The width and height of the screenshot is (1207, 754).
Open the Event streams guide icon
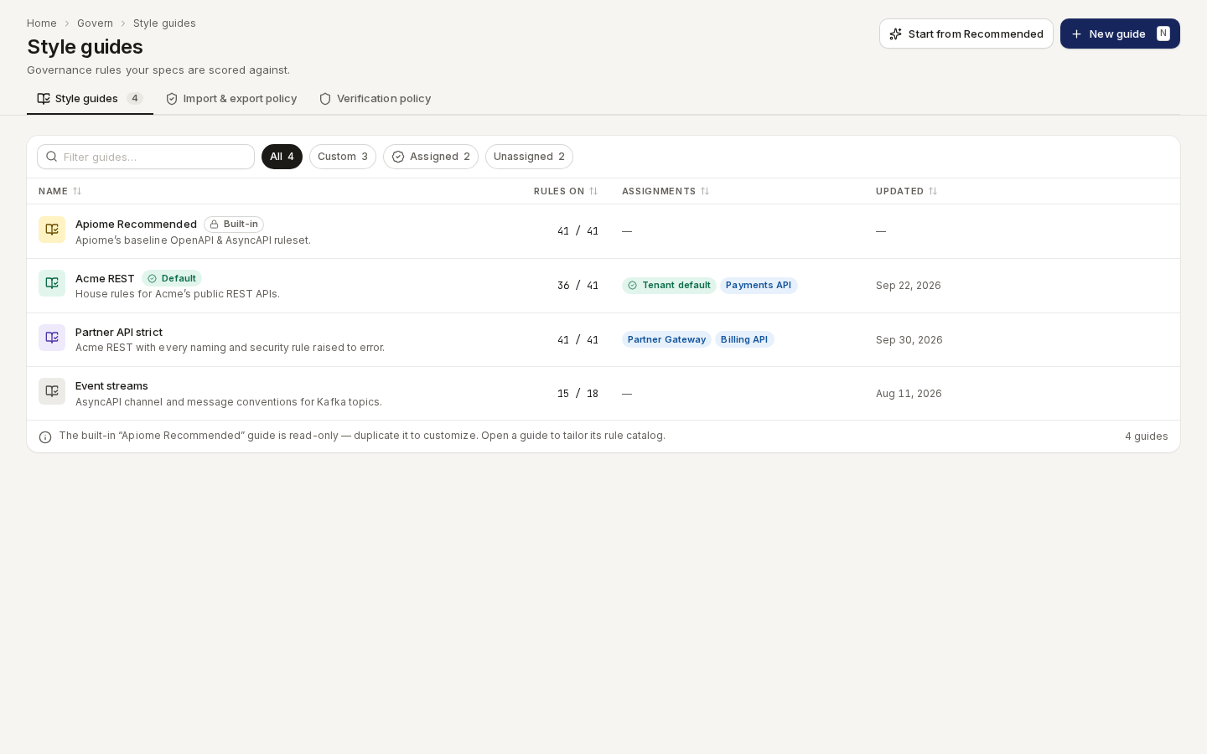(x=52, y=391)
